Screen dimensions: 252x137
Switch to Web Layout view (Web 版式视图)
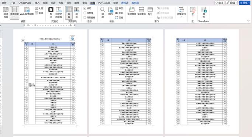pos(27,11)
